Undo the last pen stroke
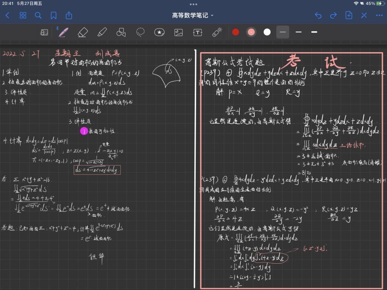Screen dimensions: 387x290 (x=318, y=15)
